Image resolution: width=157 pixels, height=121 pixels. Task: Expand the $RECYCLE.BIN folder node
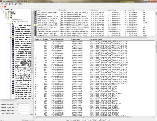coord(8,20)
